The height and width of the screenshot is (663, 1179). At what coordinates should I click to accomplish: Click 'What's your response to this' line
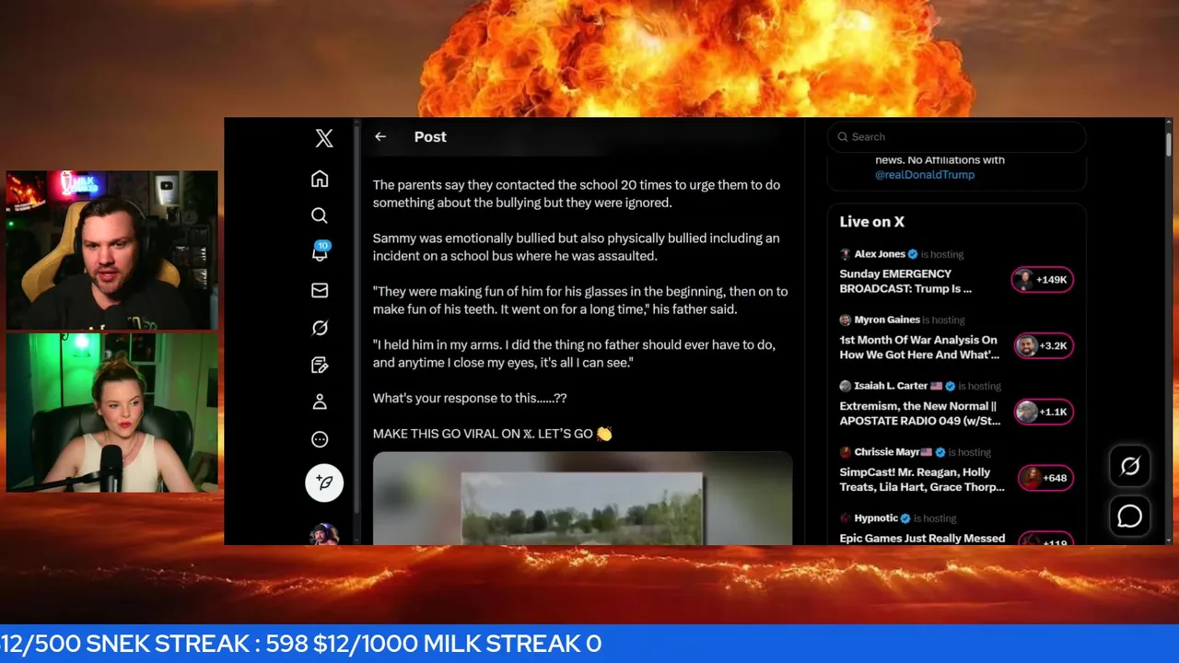click(x=470, y=399)
